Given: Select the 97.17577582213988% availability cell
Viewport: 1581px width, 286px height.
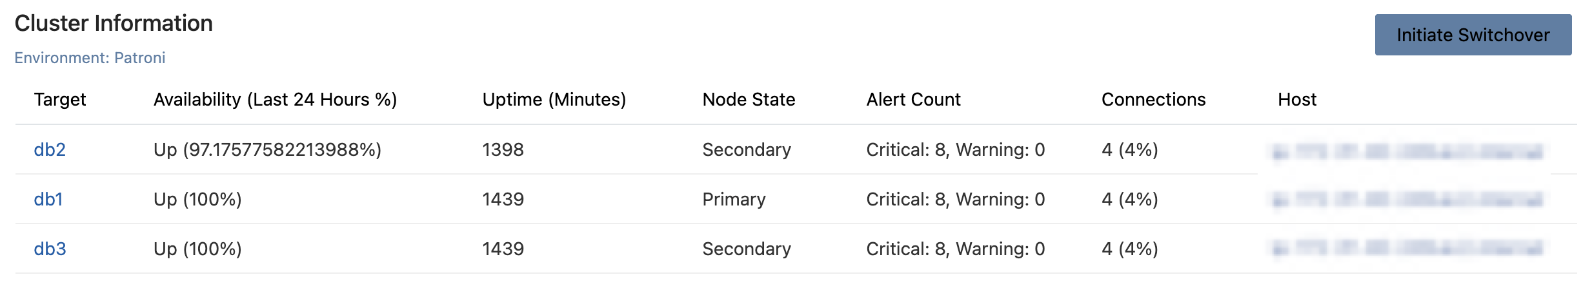Looking at the screenshot, I should 267,149.
